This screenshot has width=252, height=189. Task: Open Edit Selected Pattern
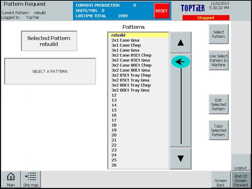tap(219, 104)
